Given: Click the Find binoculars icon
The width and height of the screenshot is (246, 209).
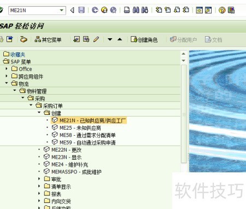Looking at the screenshot, I should point(136,10).
